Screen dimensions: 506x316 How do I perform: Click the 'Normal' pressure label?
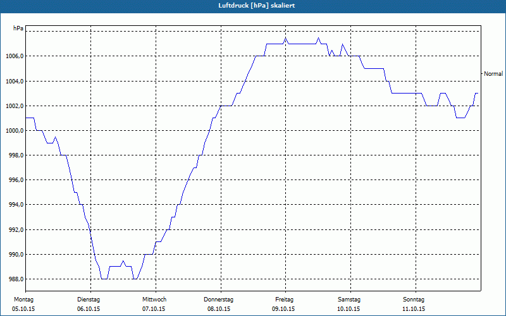493,74
